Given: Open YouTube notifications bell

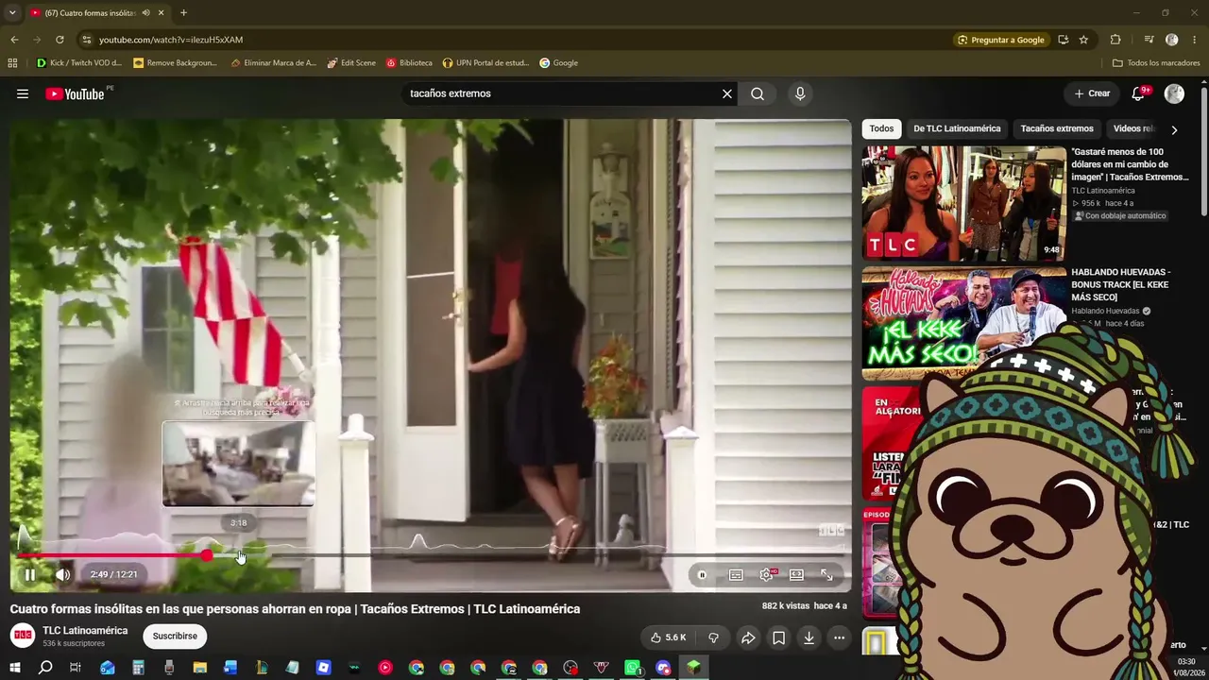Looking at the screenshot, I should pyautogui.click(x=1139, y=93).
